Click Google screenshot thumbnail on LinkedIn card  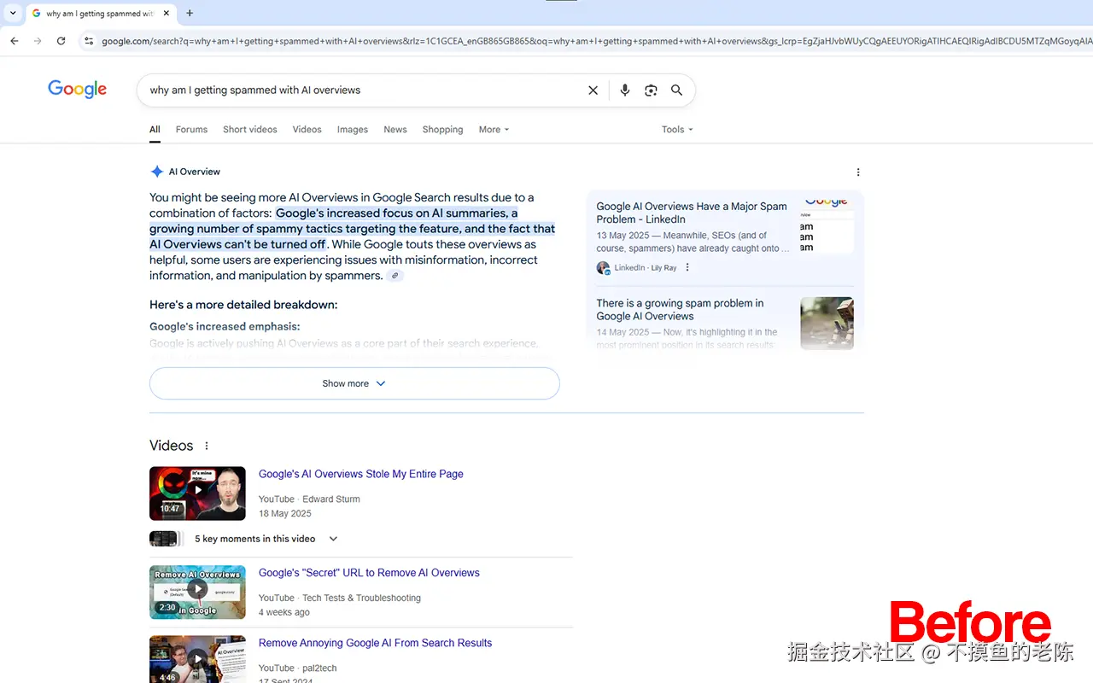point(827,226)
